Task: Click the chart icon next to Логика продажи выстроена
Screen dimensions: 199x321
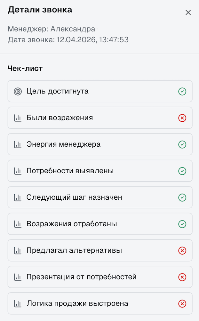Action: pos(18,303)
